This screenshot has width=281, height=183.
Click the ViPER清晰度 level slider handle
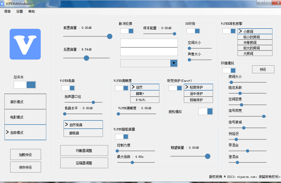coord(118,114)
